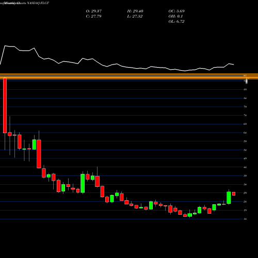This screenshot has height=258, width=258.
Task: Click the 79 price axis label
Action: click(245, 107)
